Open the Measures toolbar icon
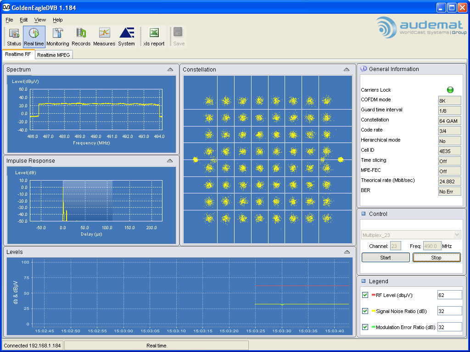The image size is (470, 352). click(x=104, y=37)
